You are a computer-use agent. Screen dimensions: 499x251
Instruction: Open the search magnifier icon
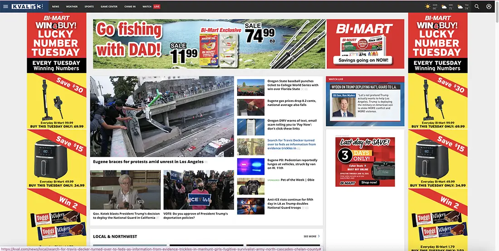tap(477, 6)
